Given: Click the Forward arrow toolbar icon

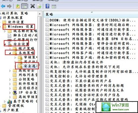Looking at the screenshot, I should pyautogui.click(x=9, y=6).
